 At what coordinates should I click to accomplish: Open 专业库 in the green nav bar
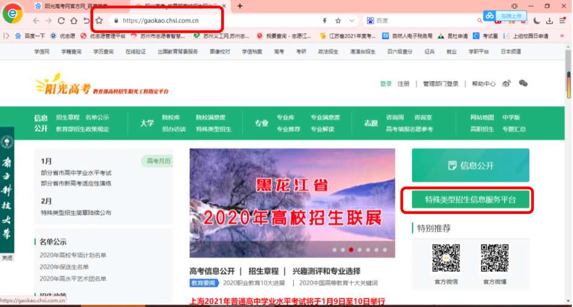tap(285, 117)
